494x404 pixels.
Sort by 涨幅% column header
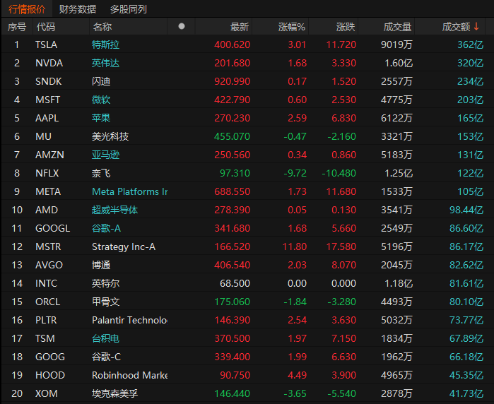[291, 27]
